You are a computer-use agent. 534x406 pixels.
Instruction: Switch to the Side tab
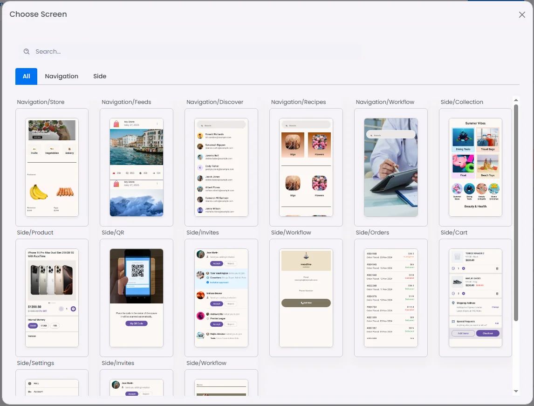click(x=100, y=76)
